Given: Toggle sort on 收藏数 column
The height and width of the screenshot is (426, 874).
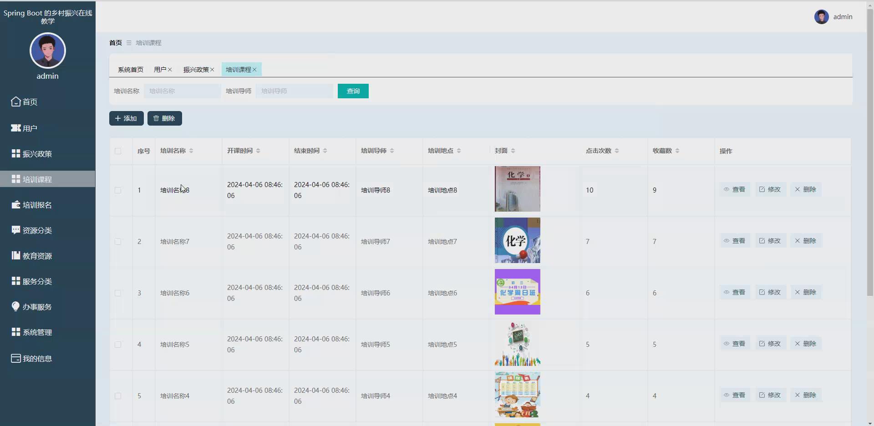Looking at the screenshot, I should click(677, 151).
